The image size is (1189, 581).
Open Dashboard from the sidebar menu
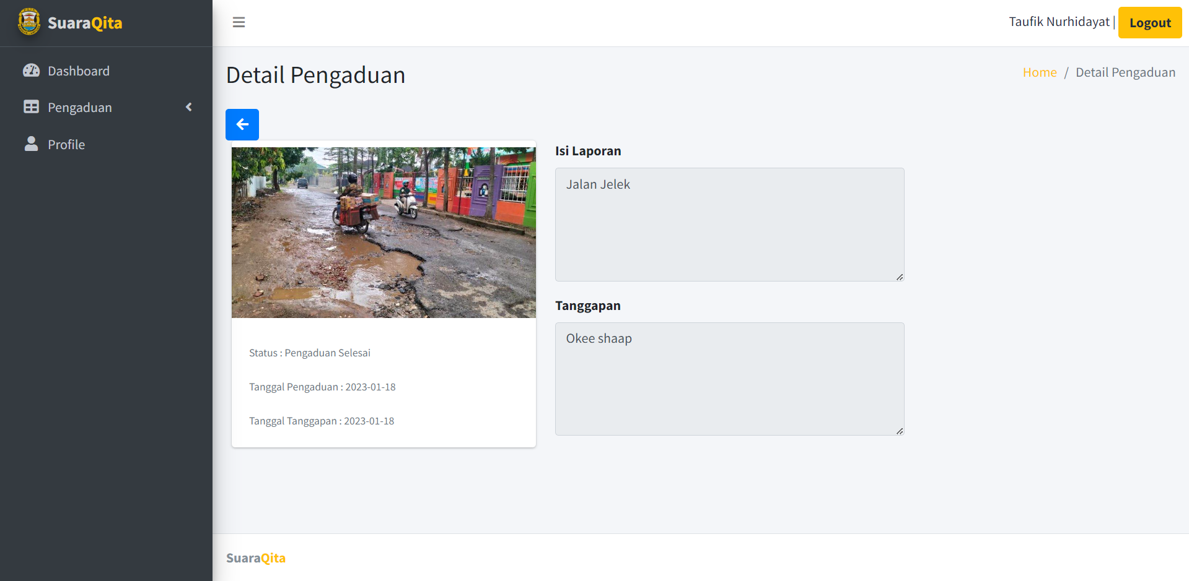[78, 71]
